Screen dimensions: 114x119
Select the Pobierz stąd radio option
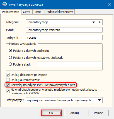(x=10, y=64)
